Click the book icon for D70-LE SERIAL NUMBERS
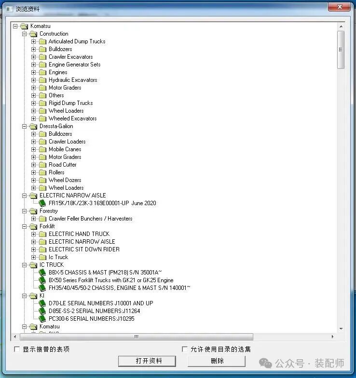The height and width of the screenshot is (378, 356). coord(42,303)
